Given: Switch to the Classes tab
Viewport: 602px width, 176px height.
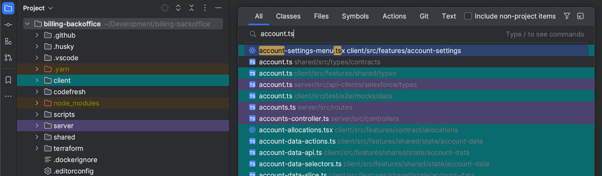Looking at the screenshot, I should pyautogui.click(x=288, y=16).
